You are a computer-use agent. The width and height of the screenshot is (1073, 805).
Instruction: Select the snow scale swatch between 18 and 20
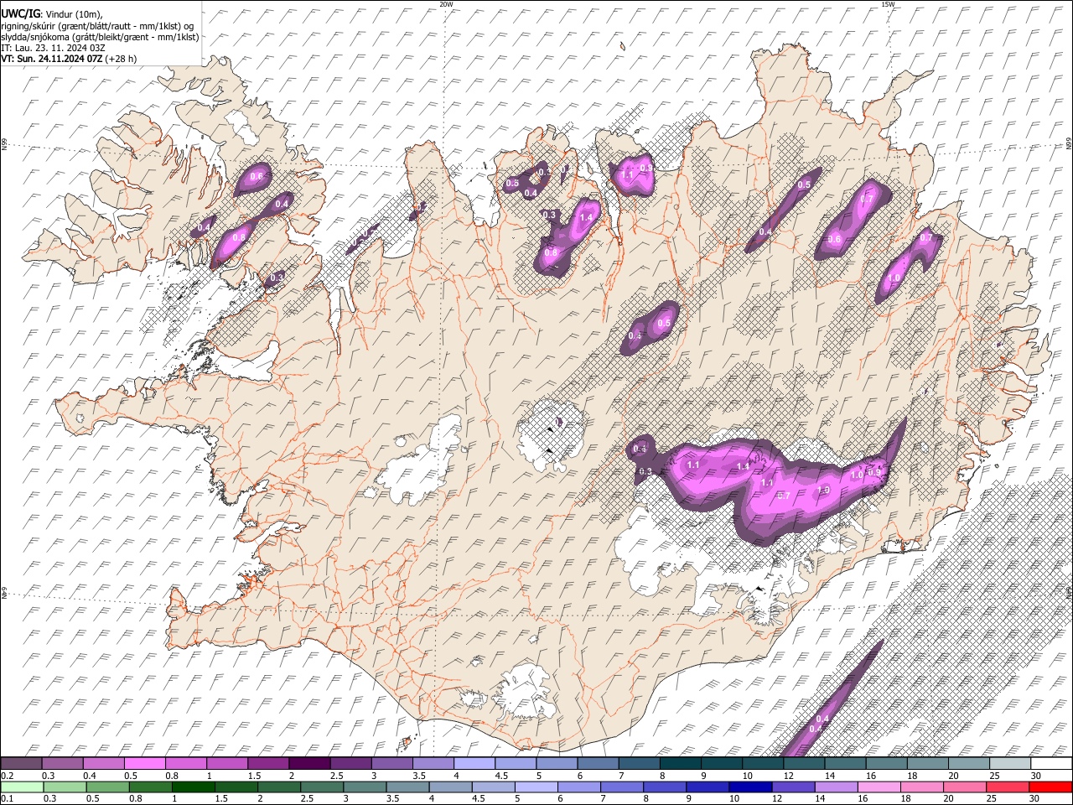tap(927, 763)
